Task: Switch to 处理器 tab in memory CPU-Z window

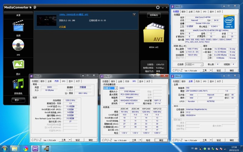Action: (x=35, y=81)
